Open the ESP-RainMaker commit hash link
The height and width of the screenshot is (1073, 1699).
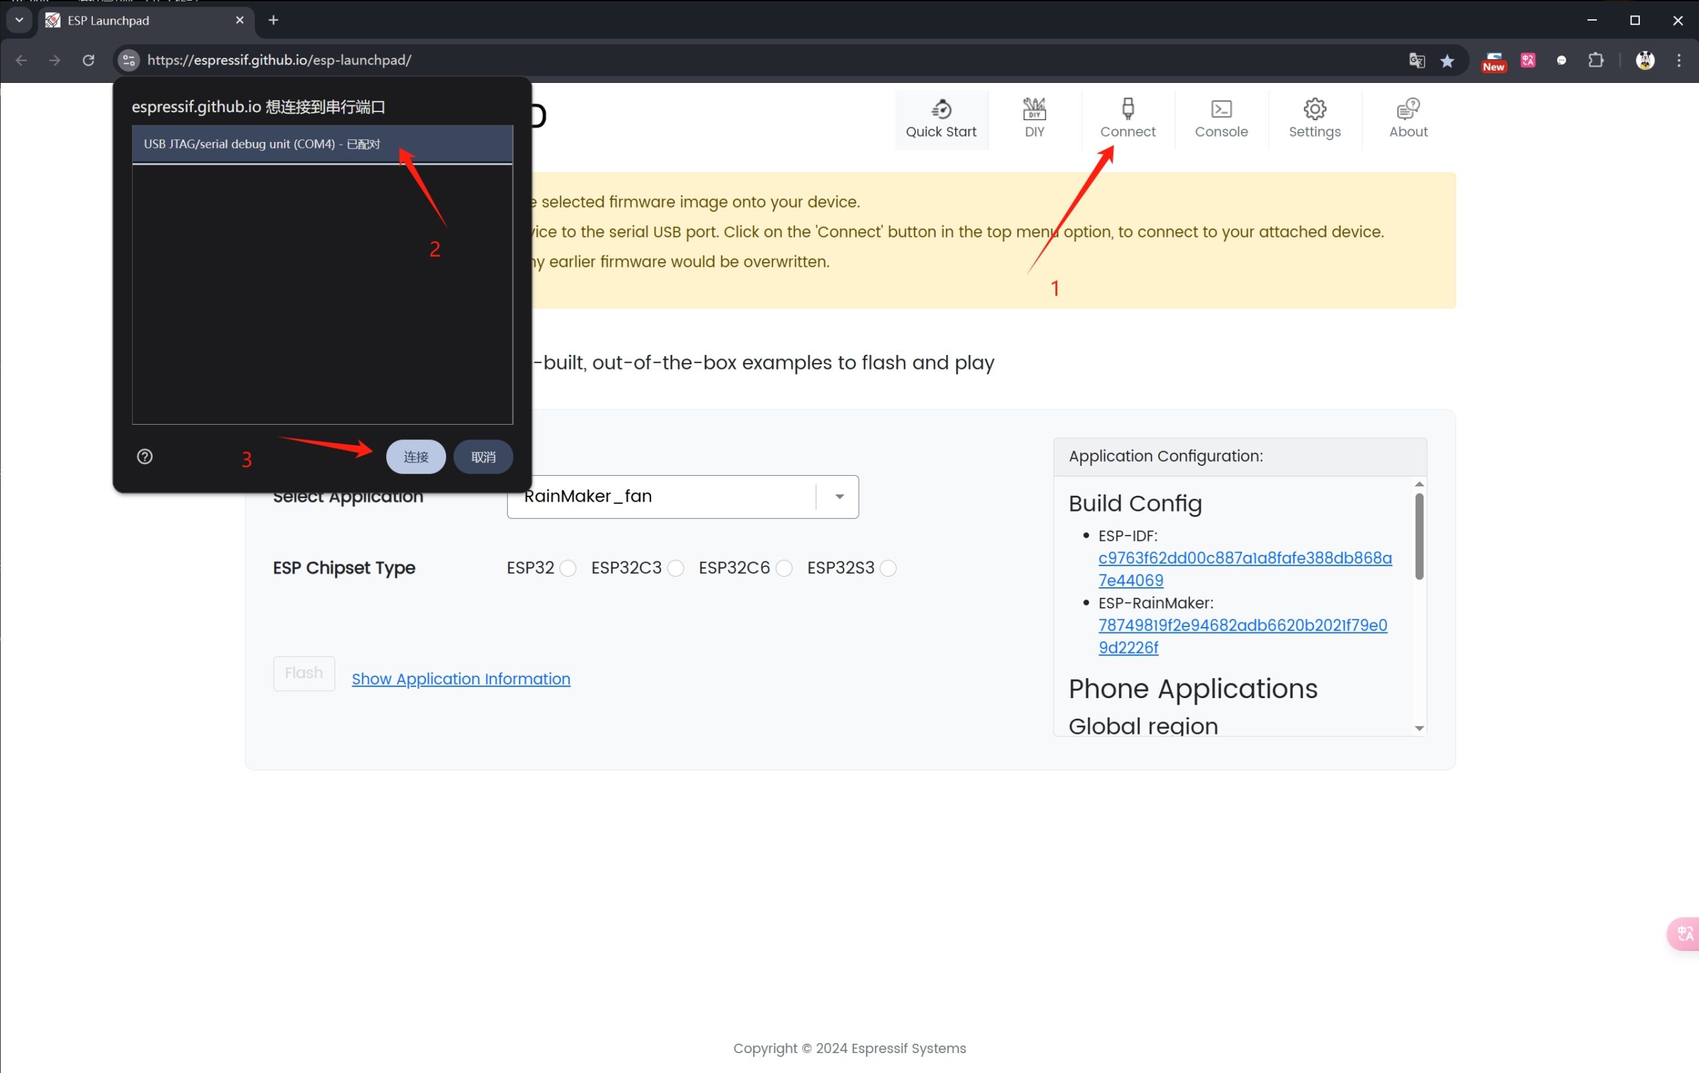1242,636
